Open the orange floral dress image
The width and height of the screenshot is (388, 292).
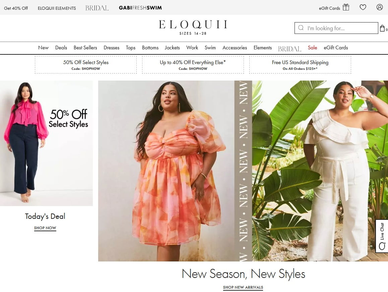(166, 171)
